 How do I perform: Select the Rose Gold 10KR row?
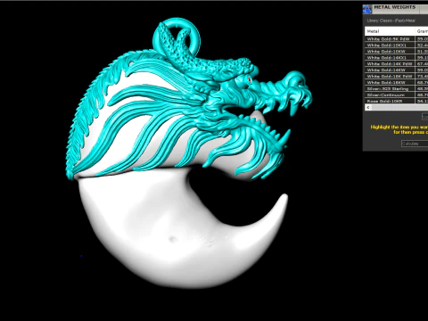[x=397, y=101]
